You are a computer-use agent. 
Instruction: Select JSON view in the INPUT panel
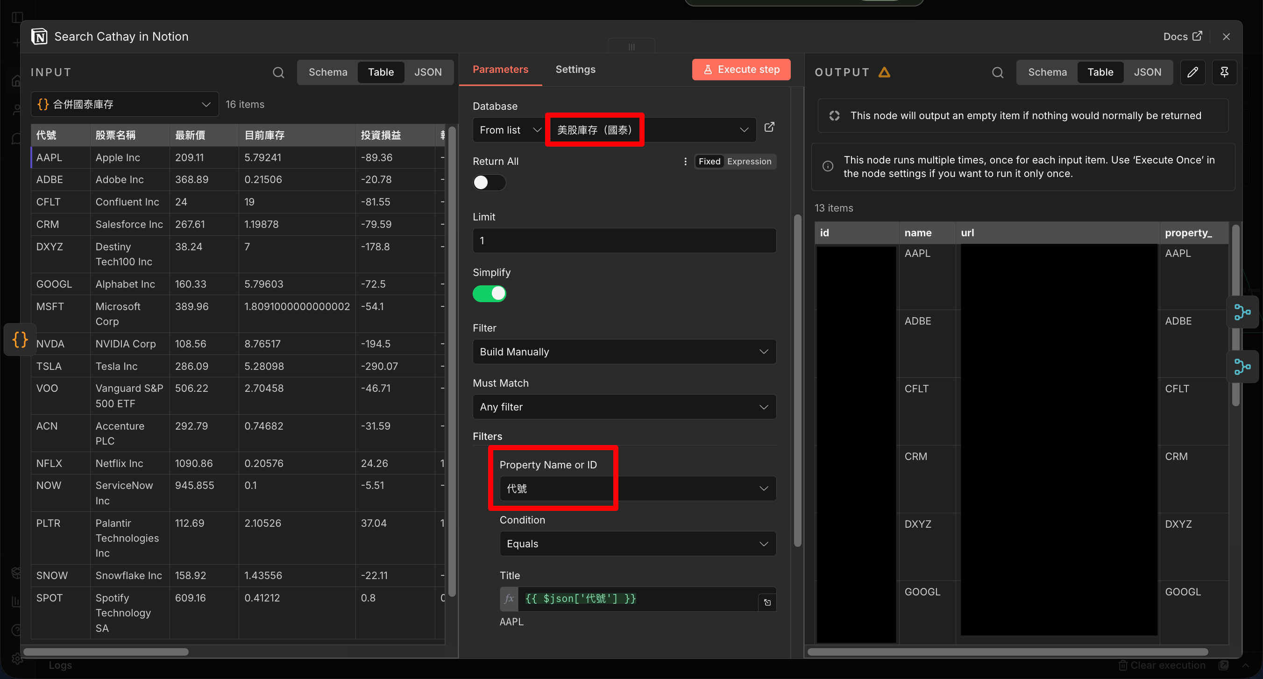coord(427,72)
